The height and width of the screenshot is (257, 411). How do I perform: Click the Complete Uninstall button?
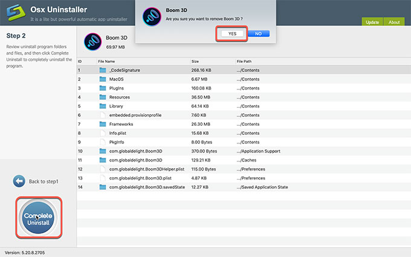[38, 218]
